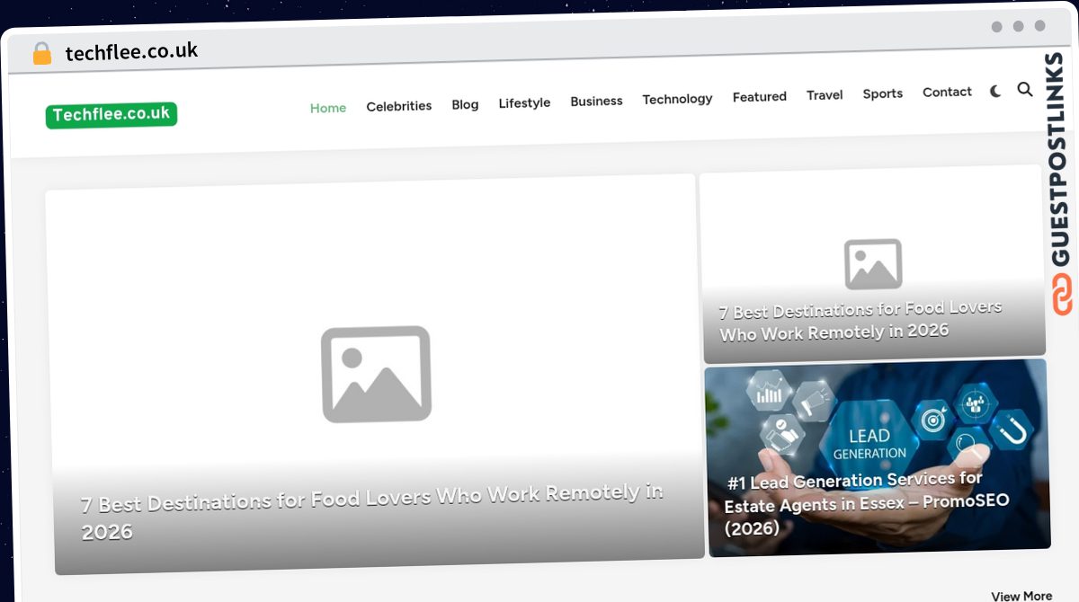Open the Lead Generation Services article title
Screen dimensions: 1079x602
click(867, 503)
